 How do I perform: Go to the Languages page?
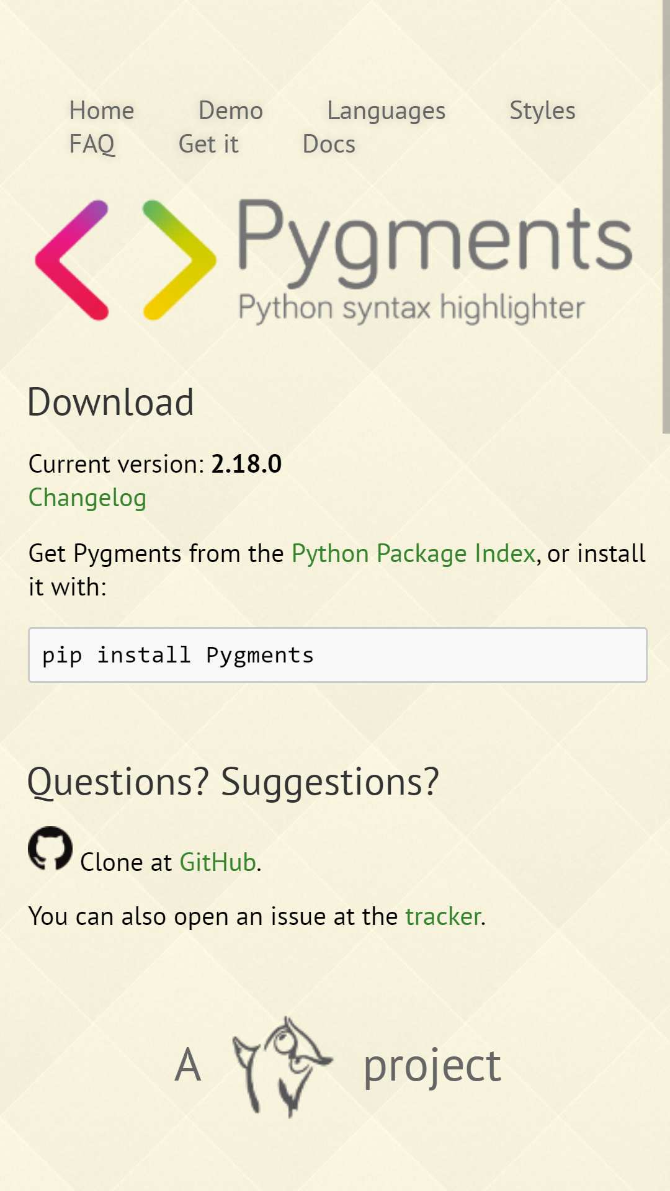point(386,111)
